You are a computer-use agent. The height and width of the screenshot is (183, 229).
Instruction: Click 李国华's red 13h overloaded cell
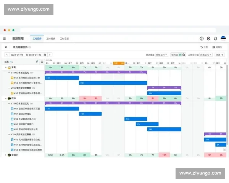[x=164, y=155]
